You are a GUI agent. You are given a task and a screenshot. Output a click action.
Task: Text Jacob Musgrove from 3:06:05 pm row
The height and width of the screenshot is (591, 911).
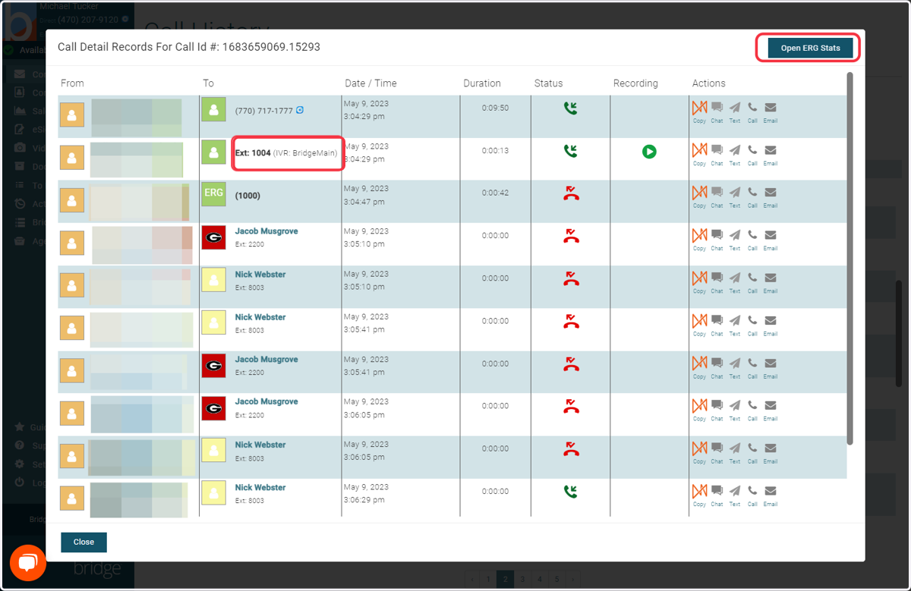tap(735, 410)
